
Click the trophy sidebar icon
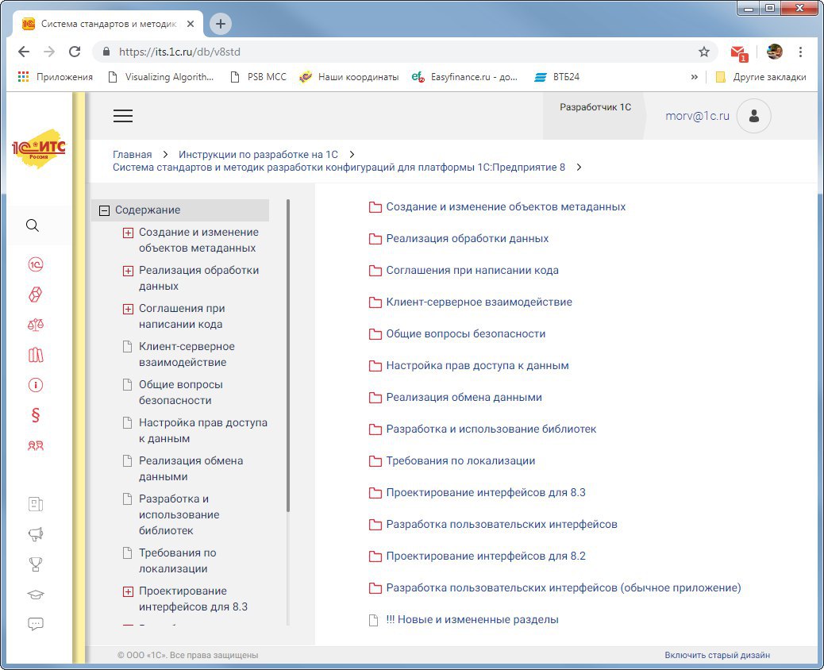(35, 564)
